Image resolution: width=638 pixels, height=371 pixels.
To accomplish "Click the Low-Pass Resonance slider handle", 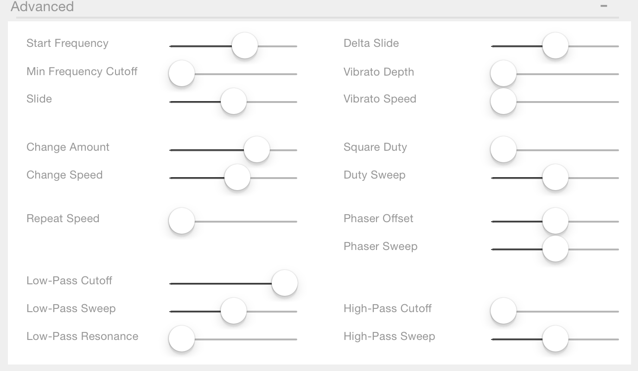I will (x=182, y=339).
